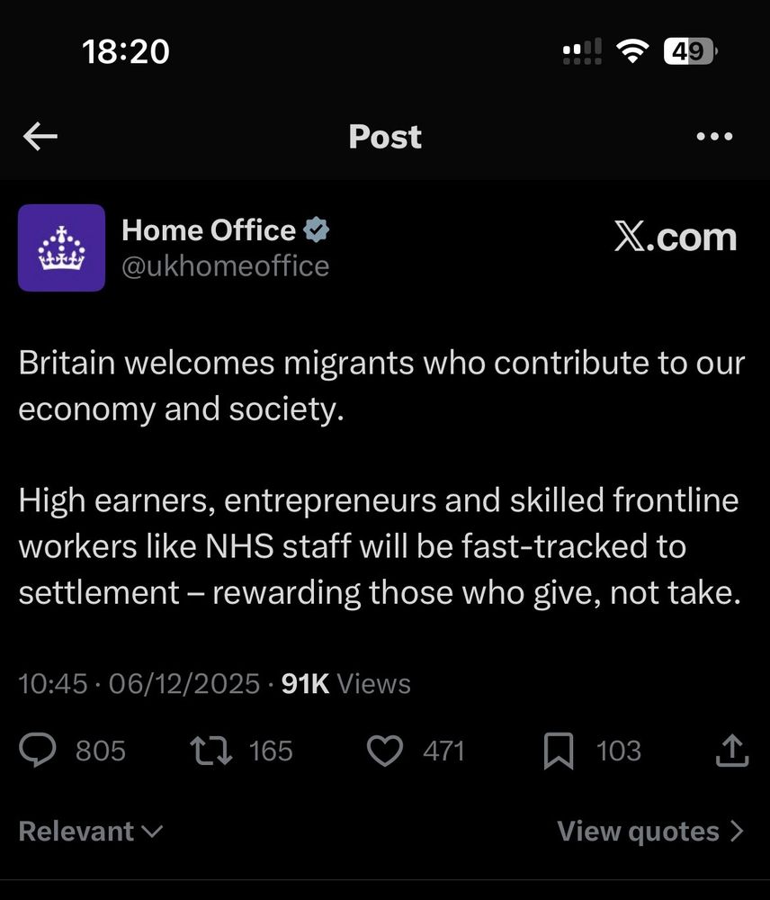Expand the Relevant chevron selector
770x900 pixels.
click(x=149, y=832)
